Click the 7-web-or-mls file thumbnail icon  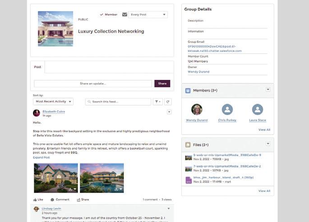[x=189, y=169]
